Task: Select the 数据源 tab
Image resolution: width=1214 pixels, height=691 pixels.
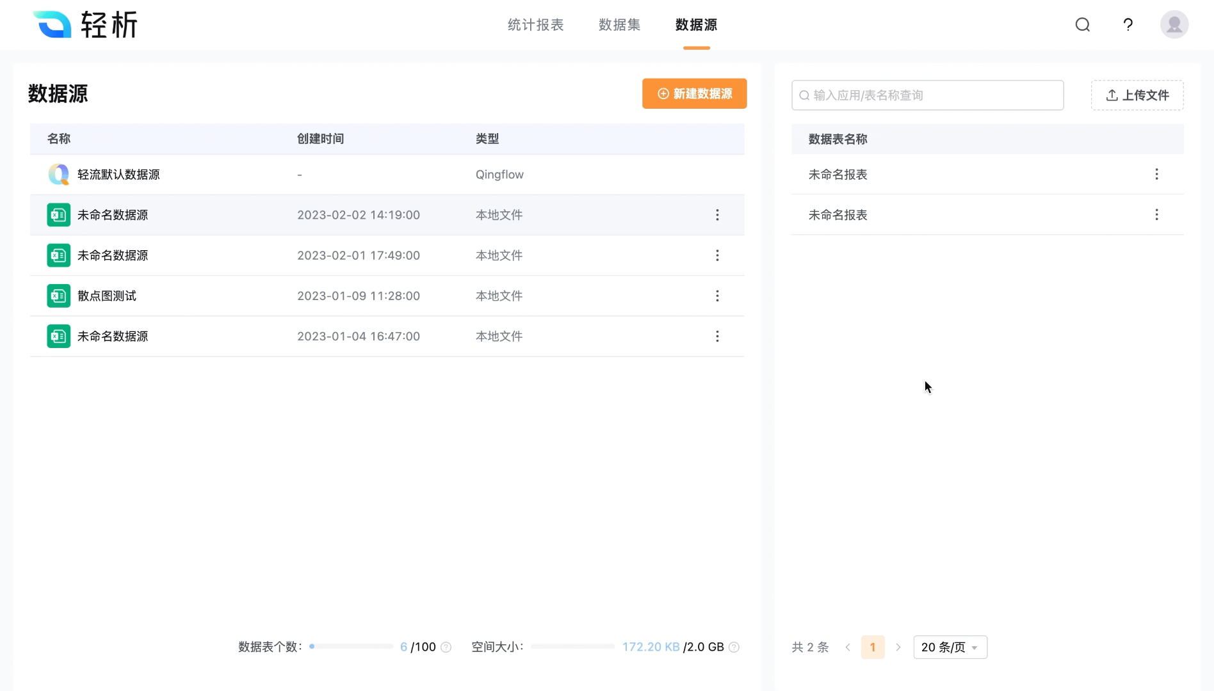Action: (696, 24)
